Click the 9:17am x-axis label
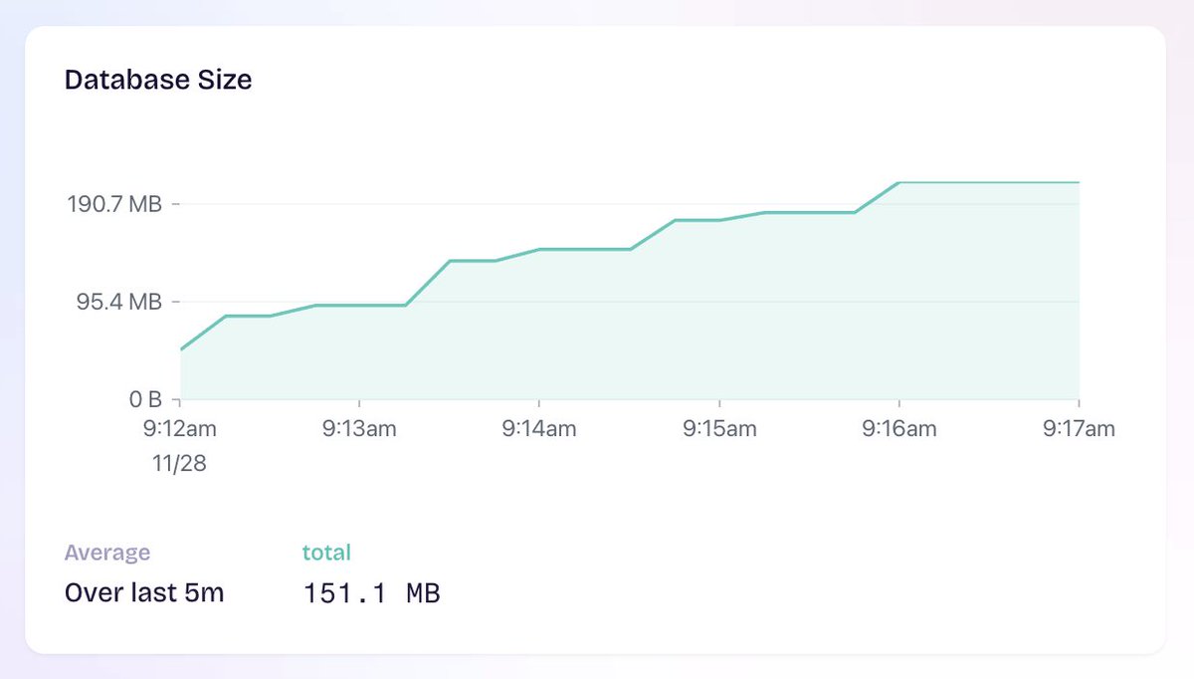 click(x=1078, y=428)
